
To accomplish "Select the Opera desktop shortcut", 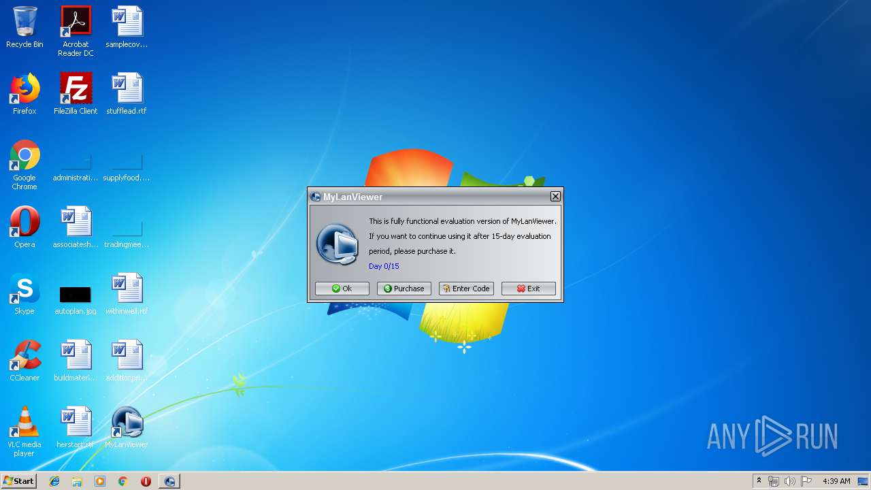I will (24, 227).
